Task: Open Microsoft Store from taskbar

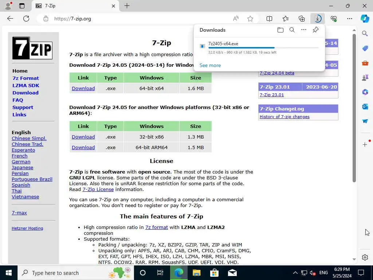Action: (214, 273)
